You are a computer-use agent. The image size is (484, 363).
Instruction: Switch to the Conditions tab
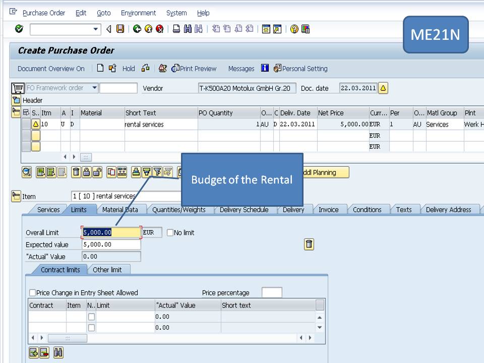coord(368,209)
